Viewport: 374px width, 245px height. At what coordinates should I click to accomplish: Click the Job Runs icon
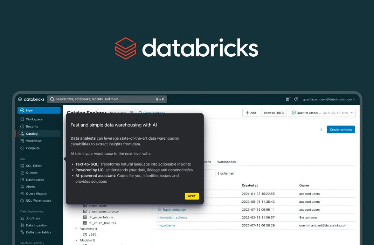(x=22, y=218)
